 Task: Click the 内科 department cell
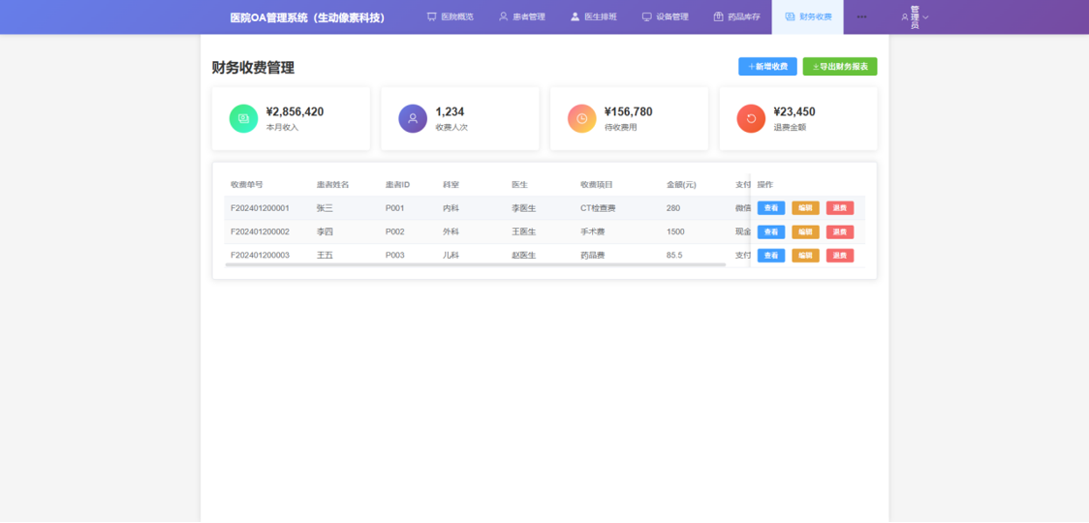coord(451,207)
